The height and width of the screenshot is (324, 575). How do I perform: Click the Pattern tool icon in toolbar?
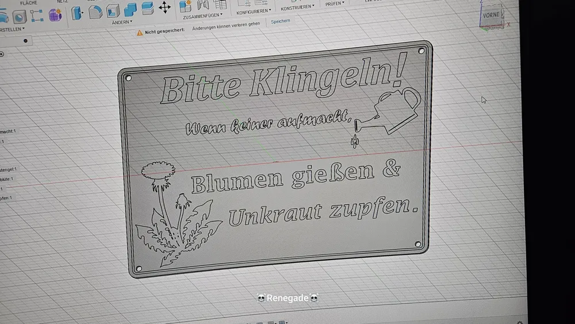(37, 16)
